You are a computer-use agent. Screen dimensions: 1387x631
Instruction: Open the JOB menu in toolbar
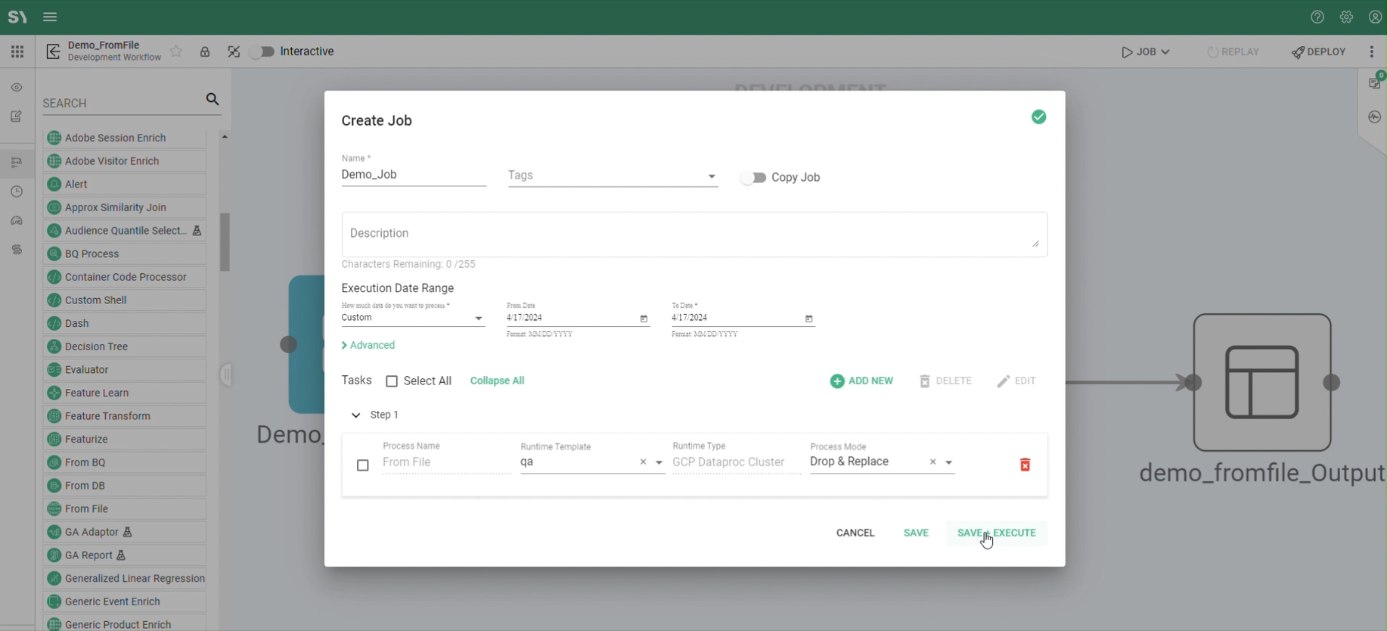[1146, 51]
